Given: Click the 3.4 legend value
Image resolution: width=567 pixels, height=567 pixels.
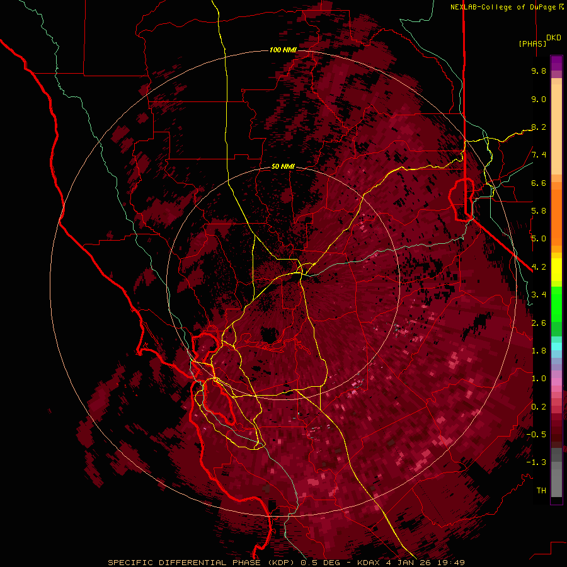Looking at the screenshot, I should pos(539,295).
